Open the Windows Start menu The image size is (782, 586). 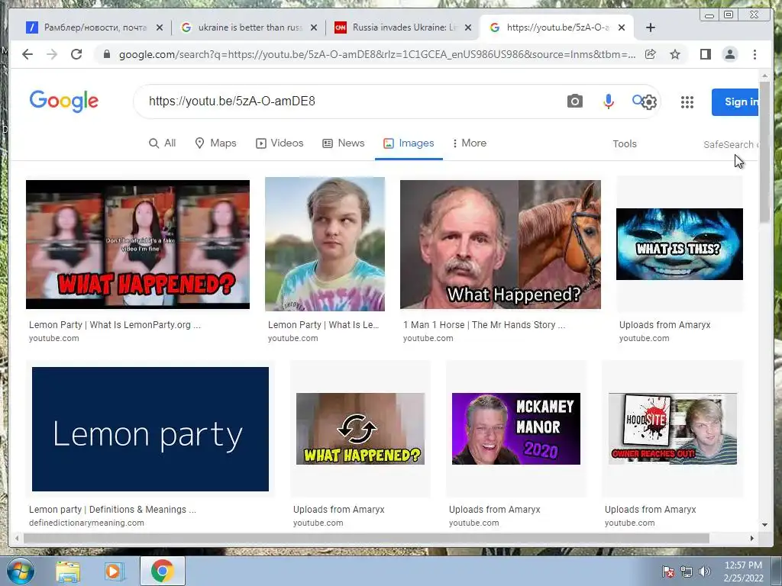(x=20, y=571)
